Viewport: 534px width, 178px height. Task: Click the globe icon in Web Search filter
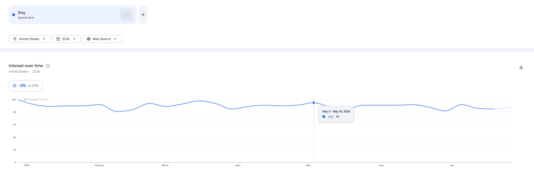(x=89, y=39)
